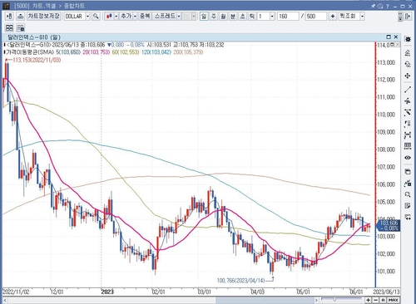Zoom out chart with bottom minus button
The image size is (416, 304).
[375, 300]
